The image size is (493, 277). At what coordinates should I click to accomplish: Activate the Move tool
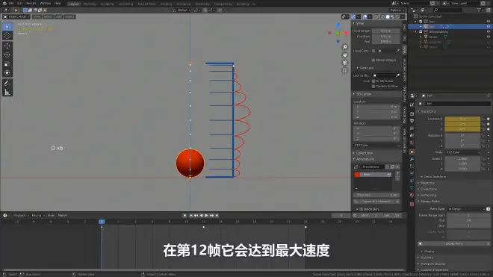(7, 46)
